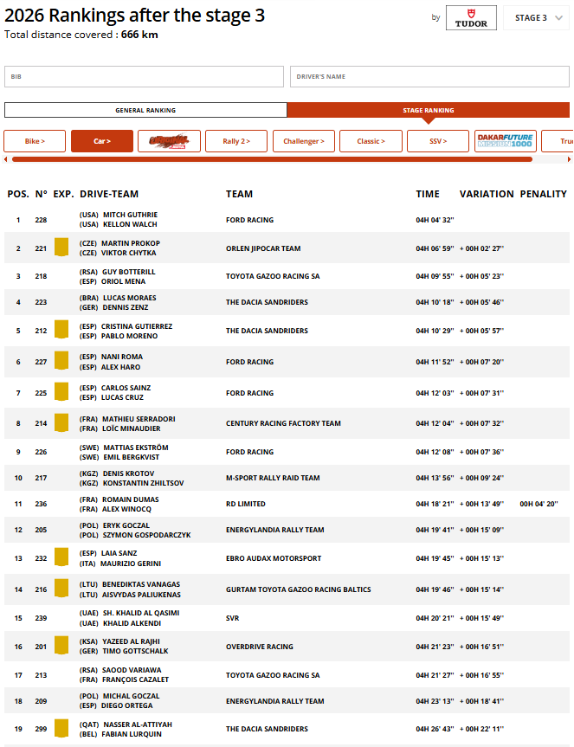Click bib number 299

pyautogui.click(x=41, y=729)
